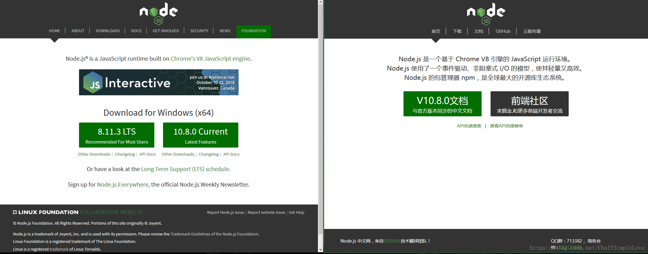
Task: Download the 10.8.0 Current version
Action: pos(201,135)
